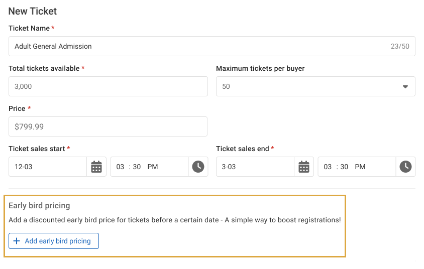Select the minutes in the sales start time
424x269 pixels.
pyautogui.click(x=137, y=167)
